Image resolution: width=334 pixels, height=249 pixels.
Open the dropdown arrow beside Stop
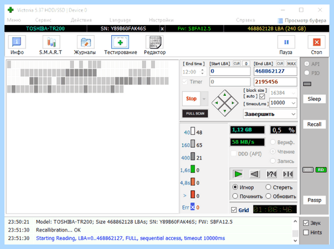click(204, 99)
